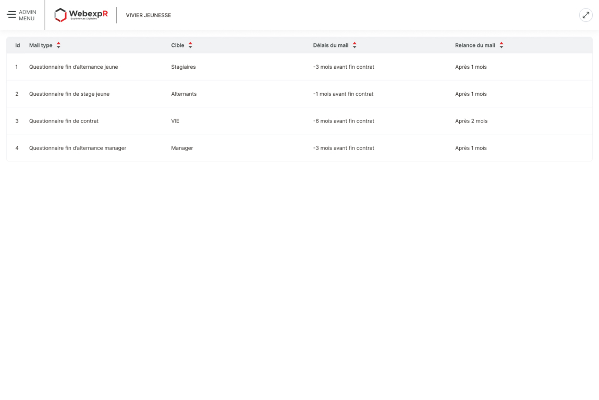Click the WebexpR logo

(81, 15)
